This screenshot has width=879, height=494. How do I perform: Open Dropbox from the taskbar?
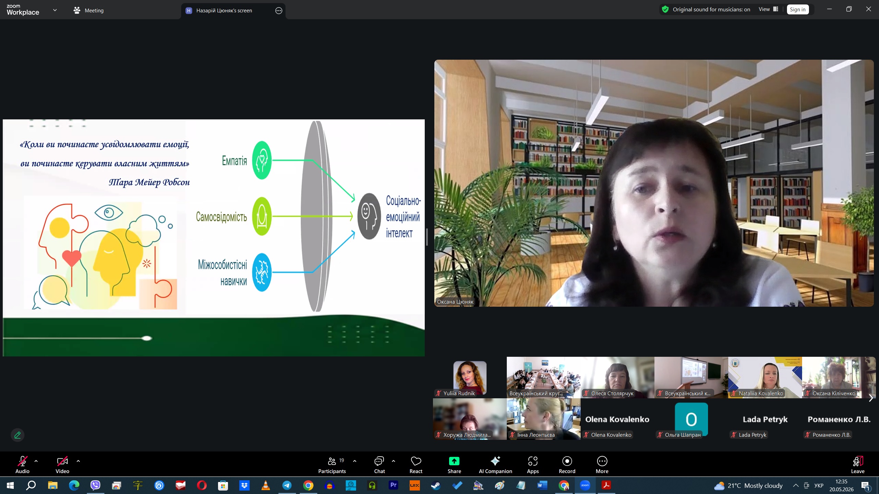(244, 485)
